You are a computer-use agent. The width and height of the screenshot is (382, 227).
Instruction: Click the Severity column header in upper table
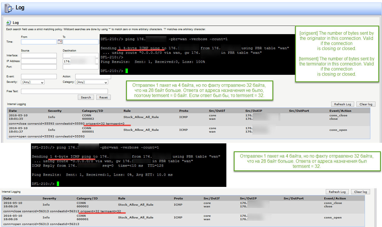point(55,111)
